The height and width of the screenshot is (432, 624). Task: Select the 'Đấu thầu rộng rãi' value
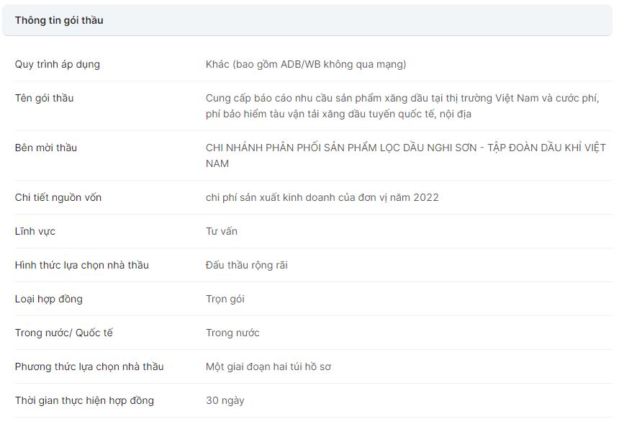(x=247, y=265)
